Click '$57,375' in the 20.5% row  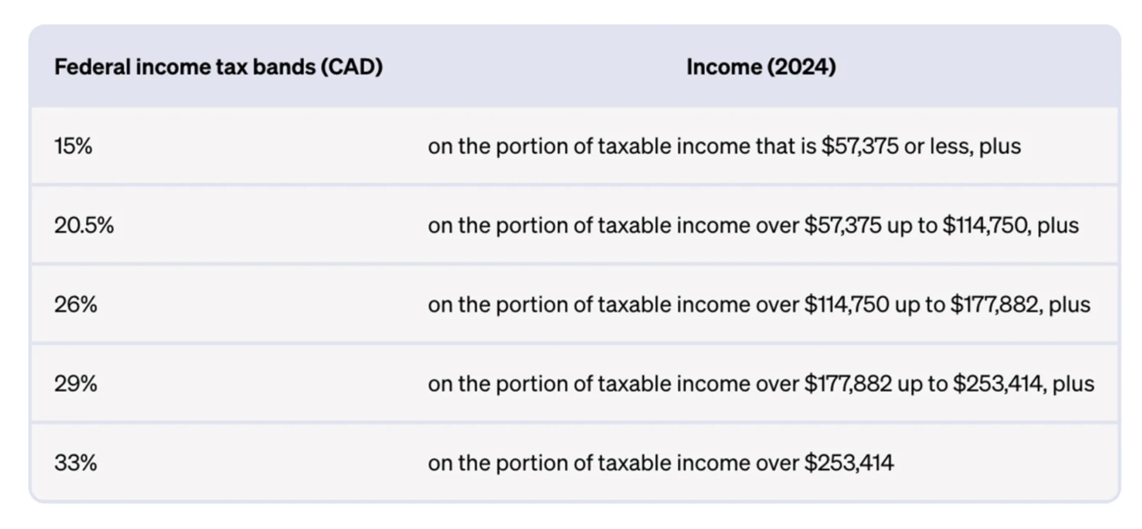843,225
